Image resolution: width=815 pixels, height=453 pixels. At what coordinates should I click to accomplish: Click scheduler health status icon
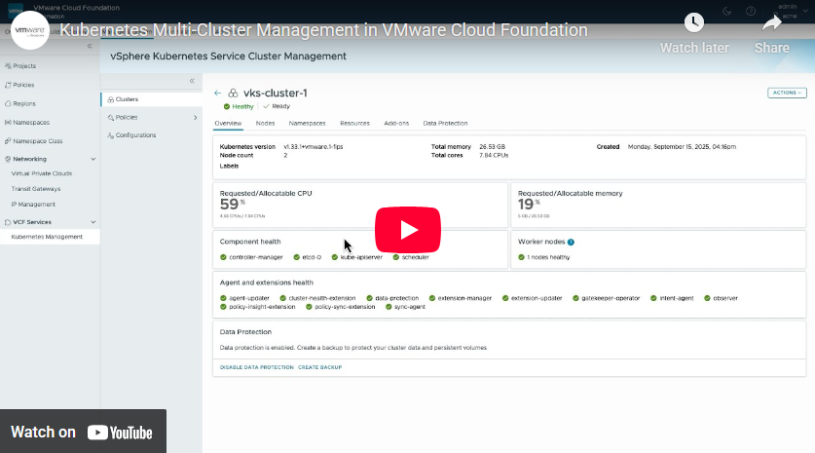[x=396, y=257]
